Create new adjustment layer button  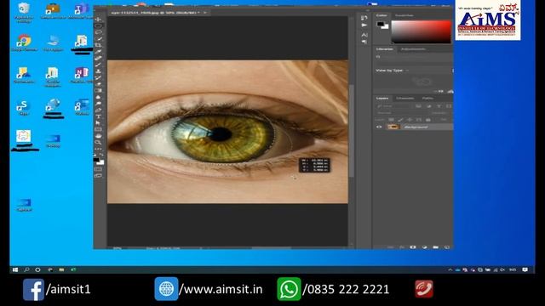[424, 247]
